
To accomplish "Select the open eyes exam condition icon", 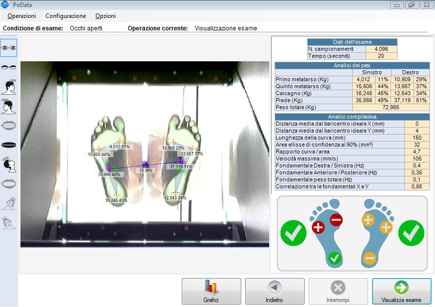I will 9,48.
